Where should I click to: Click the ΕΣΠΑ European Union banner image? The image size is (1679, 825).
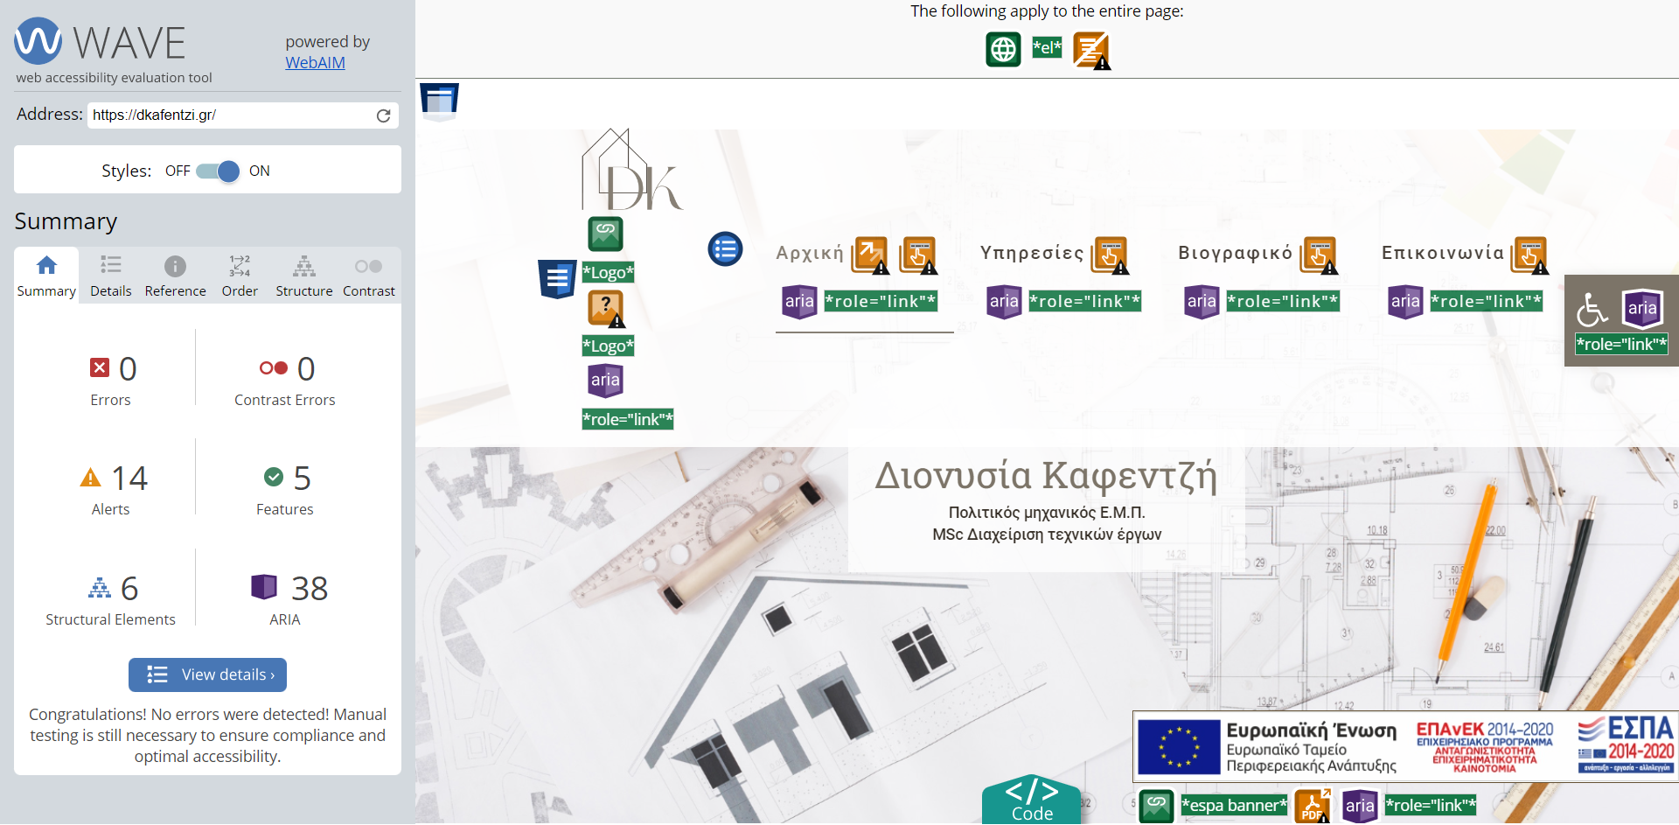click(x=1405, y=746)
